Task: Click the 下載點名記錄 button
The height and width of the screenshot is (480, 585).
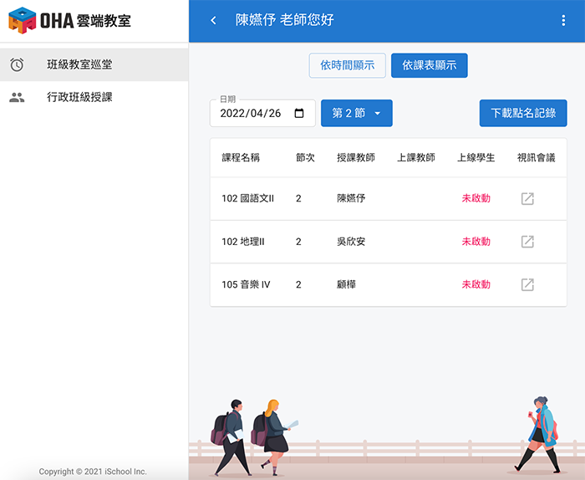Action: pos(523,114)
